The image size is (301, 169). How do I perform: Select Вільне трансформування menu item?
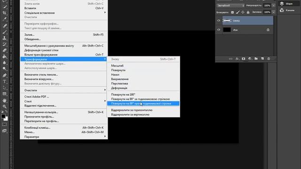coord(64,54)
